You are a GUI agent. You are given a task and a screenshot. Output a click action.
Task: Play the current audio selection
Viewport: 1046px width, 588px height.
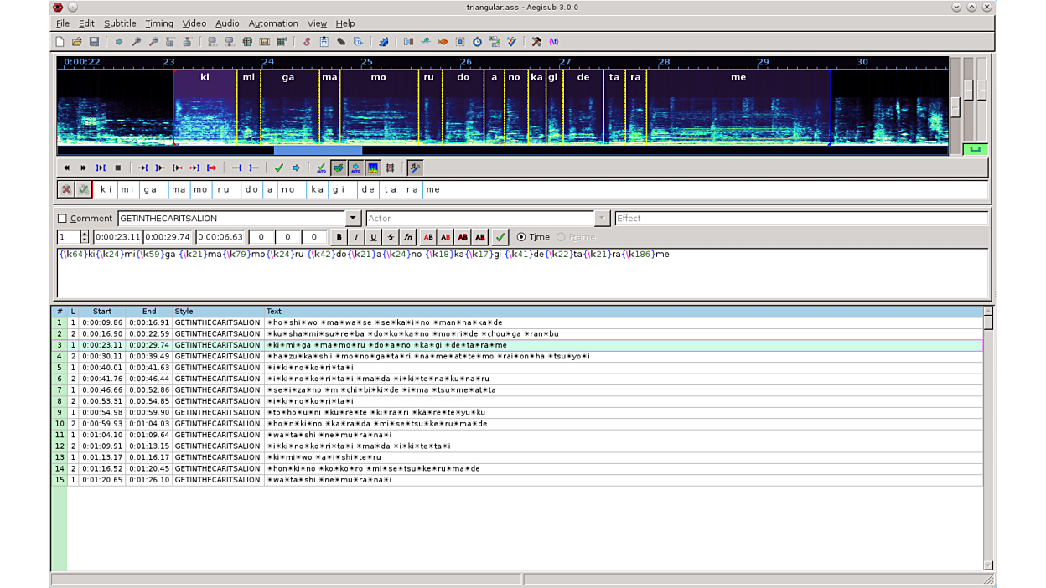[x=101, y=168]
